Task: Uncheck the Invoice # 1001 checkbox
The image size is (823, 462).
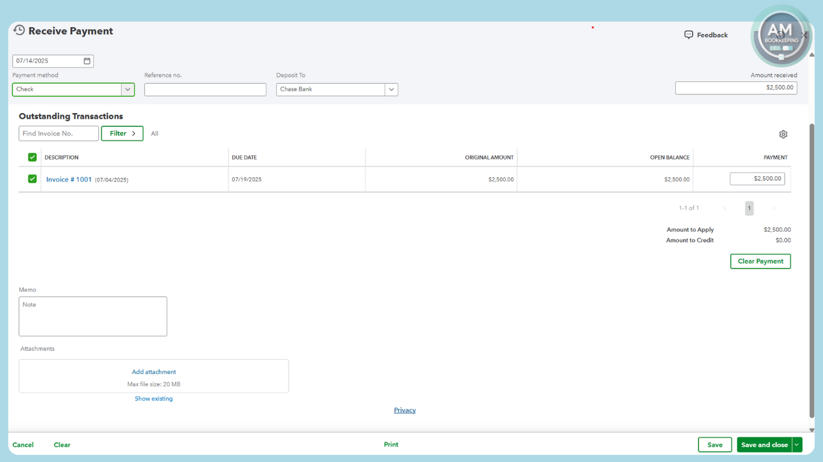Action: pyautogui.click(x=33, y=179)
